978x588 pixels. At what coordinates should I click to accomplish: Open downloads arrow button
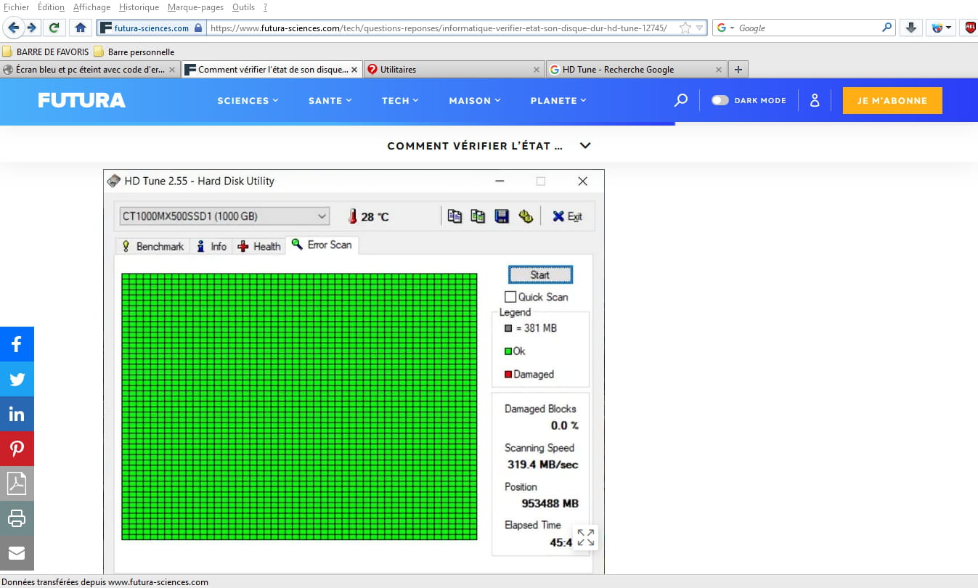(911, 28)
